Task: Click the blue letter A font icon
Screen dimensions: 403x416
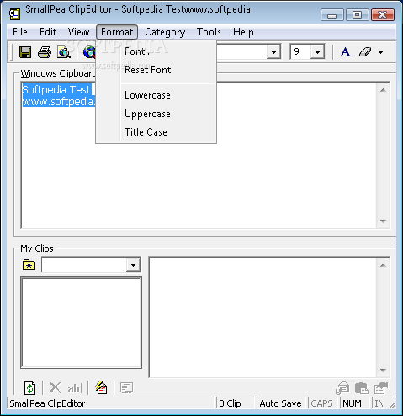Action: pos(345,52)
